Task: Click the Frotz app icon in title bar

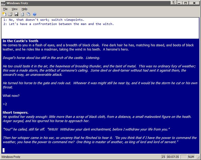Action: (x=3, y=3)
